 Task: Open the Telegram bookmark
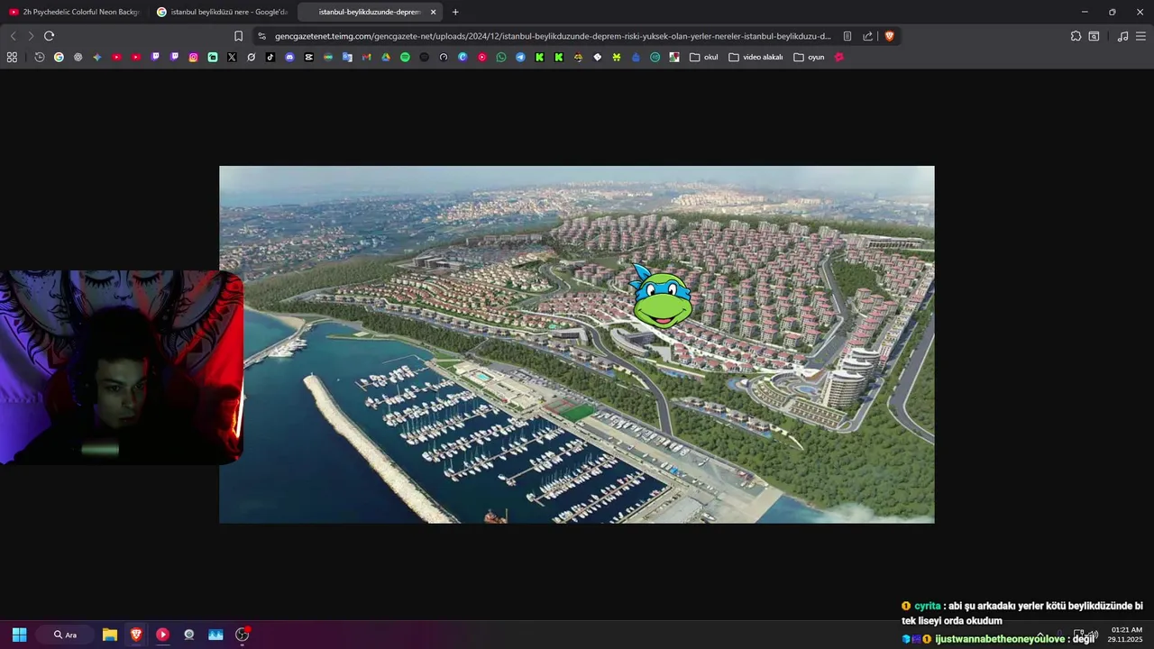click(x=520, y=57)
